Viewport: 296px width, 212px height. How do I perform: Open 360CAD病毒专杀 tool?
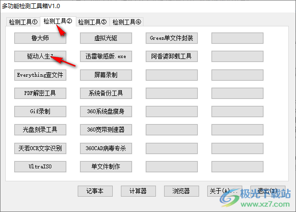pos(106,148)
